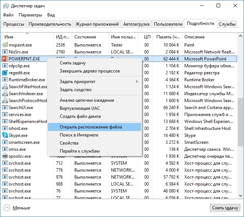Click the SearchFilterHost.exe magnifier icon
Screen dimensions: 244x217
point(5,87)
